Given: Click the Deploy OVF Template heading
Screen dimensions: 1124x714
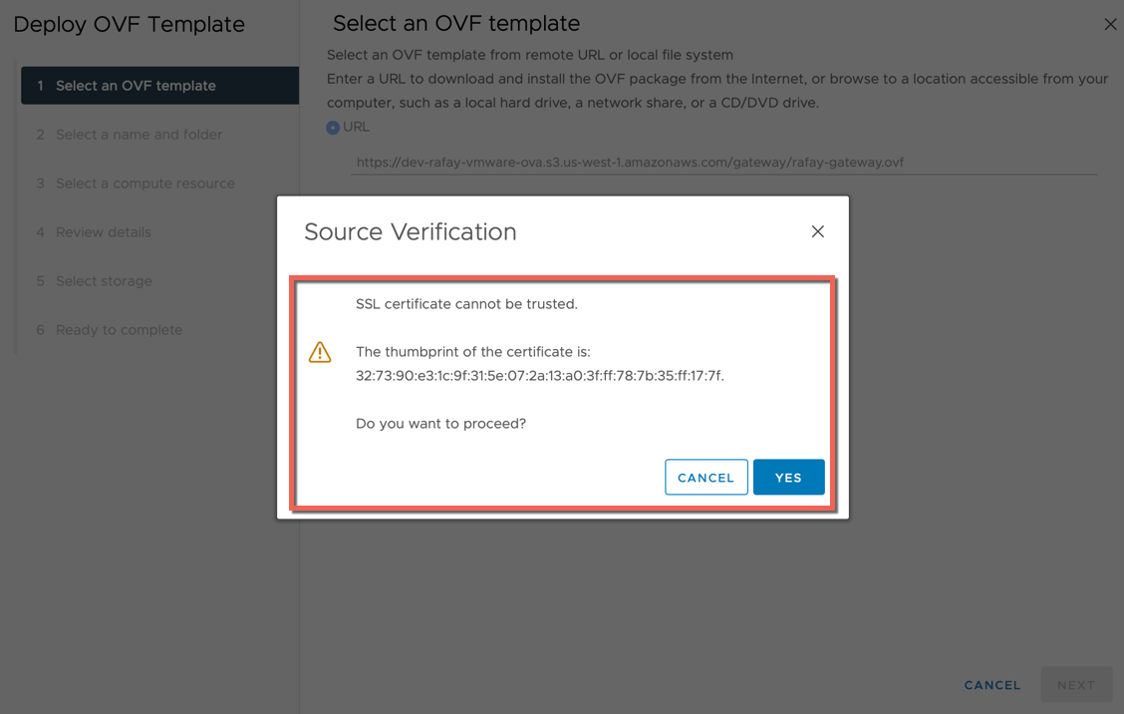Looking at the screenshot, I should (129, 24).
